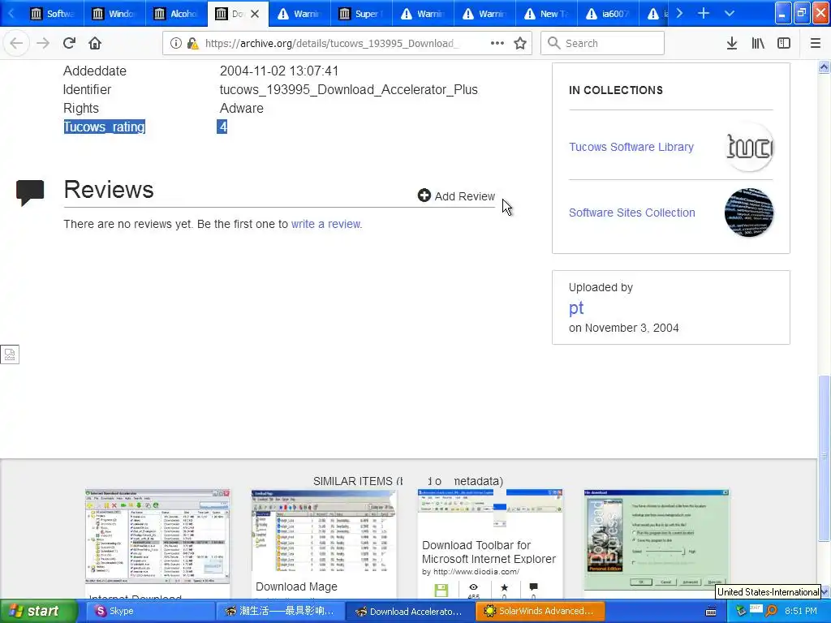Viewport: 831px width, 623px height.
Task: Open the Library bookshelf icon
Action: pos(758,43)
